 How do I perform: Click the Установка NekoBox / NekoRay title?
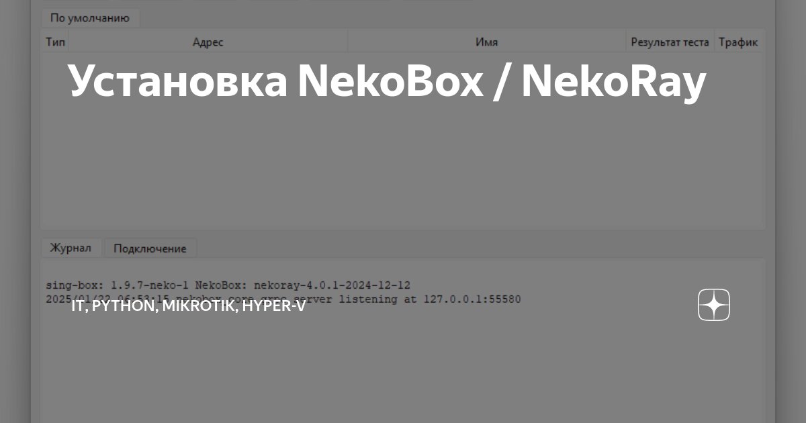point(386,81)
